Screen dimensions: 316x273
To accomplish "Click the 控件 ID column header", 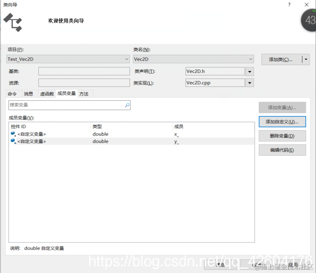I will click(50, 126).
